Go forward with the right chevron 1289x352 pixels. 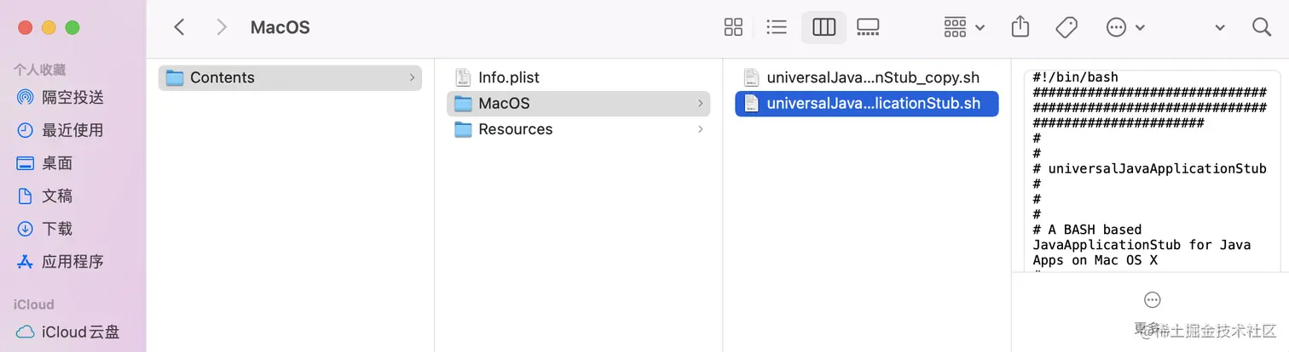pos(222,27)
